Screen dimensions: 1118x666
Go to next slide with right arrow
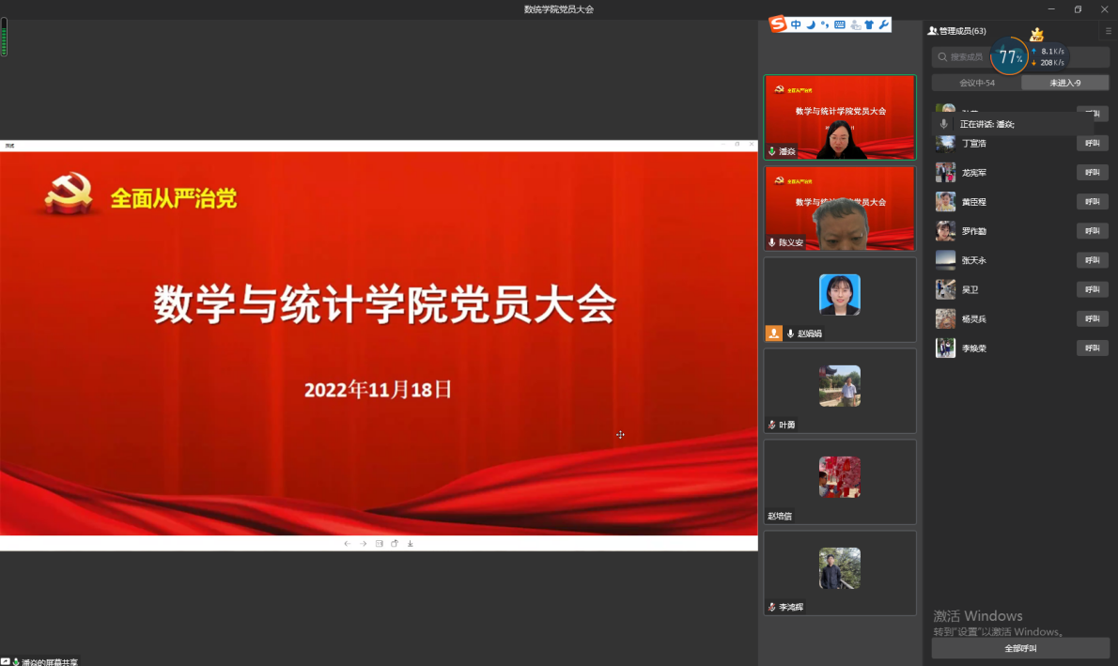pos(364,544)
